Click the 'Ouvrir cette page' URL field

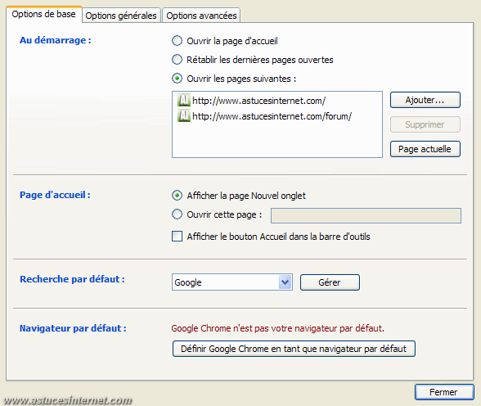[x=366, y=215]
